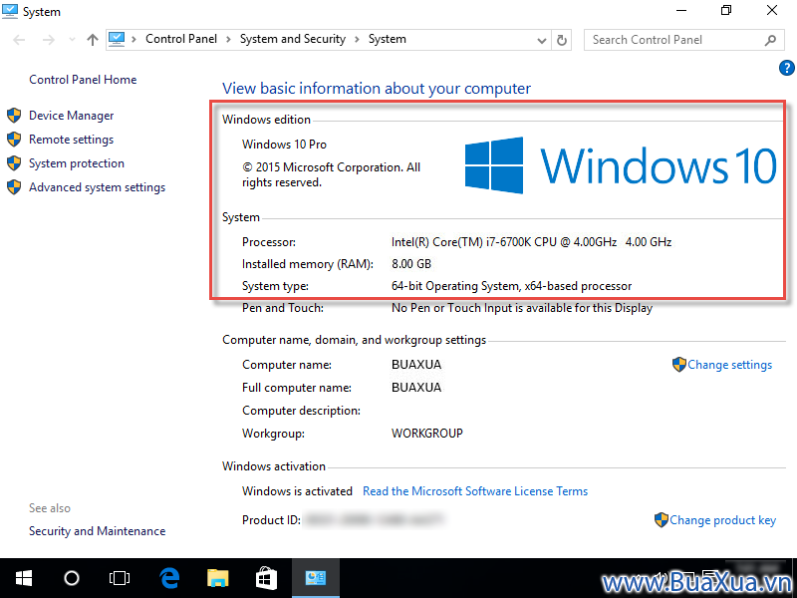Viewport: 797px width, 598px height.
Task: Open Task View on the taskbar
Action: (x=120, y=578)
